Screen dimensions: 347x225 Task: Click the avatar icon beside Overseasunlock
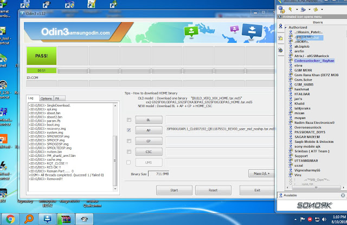(291, 128)
